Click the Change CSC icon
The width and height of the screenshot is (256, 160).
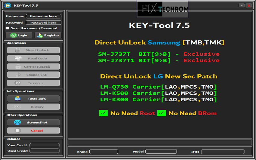click(18, 75)
